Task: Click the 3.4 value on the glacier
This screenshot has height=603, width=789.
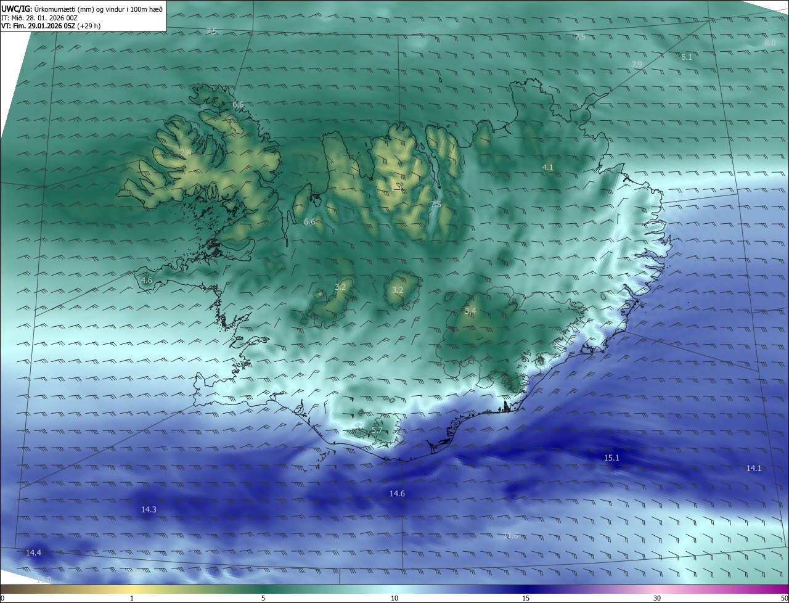Action: click(x=470, y=311)
